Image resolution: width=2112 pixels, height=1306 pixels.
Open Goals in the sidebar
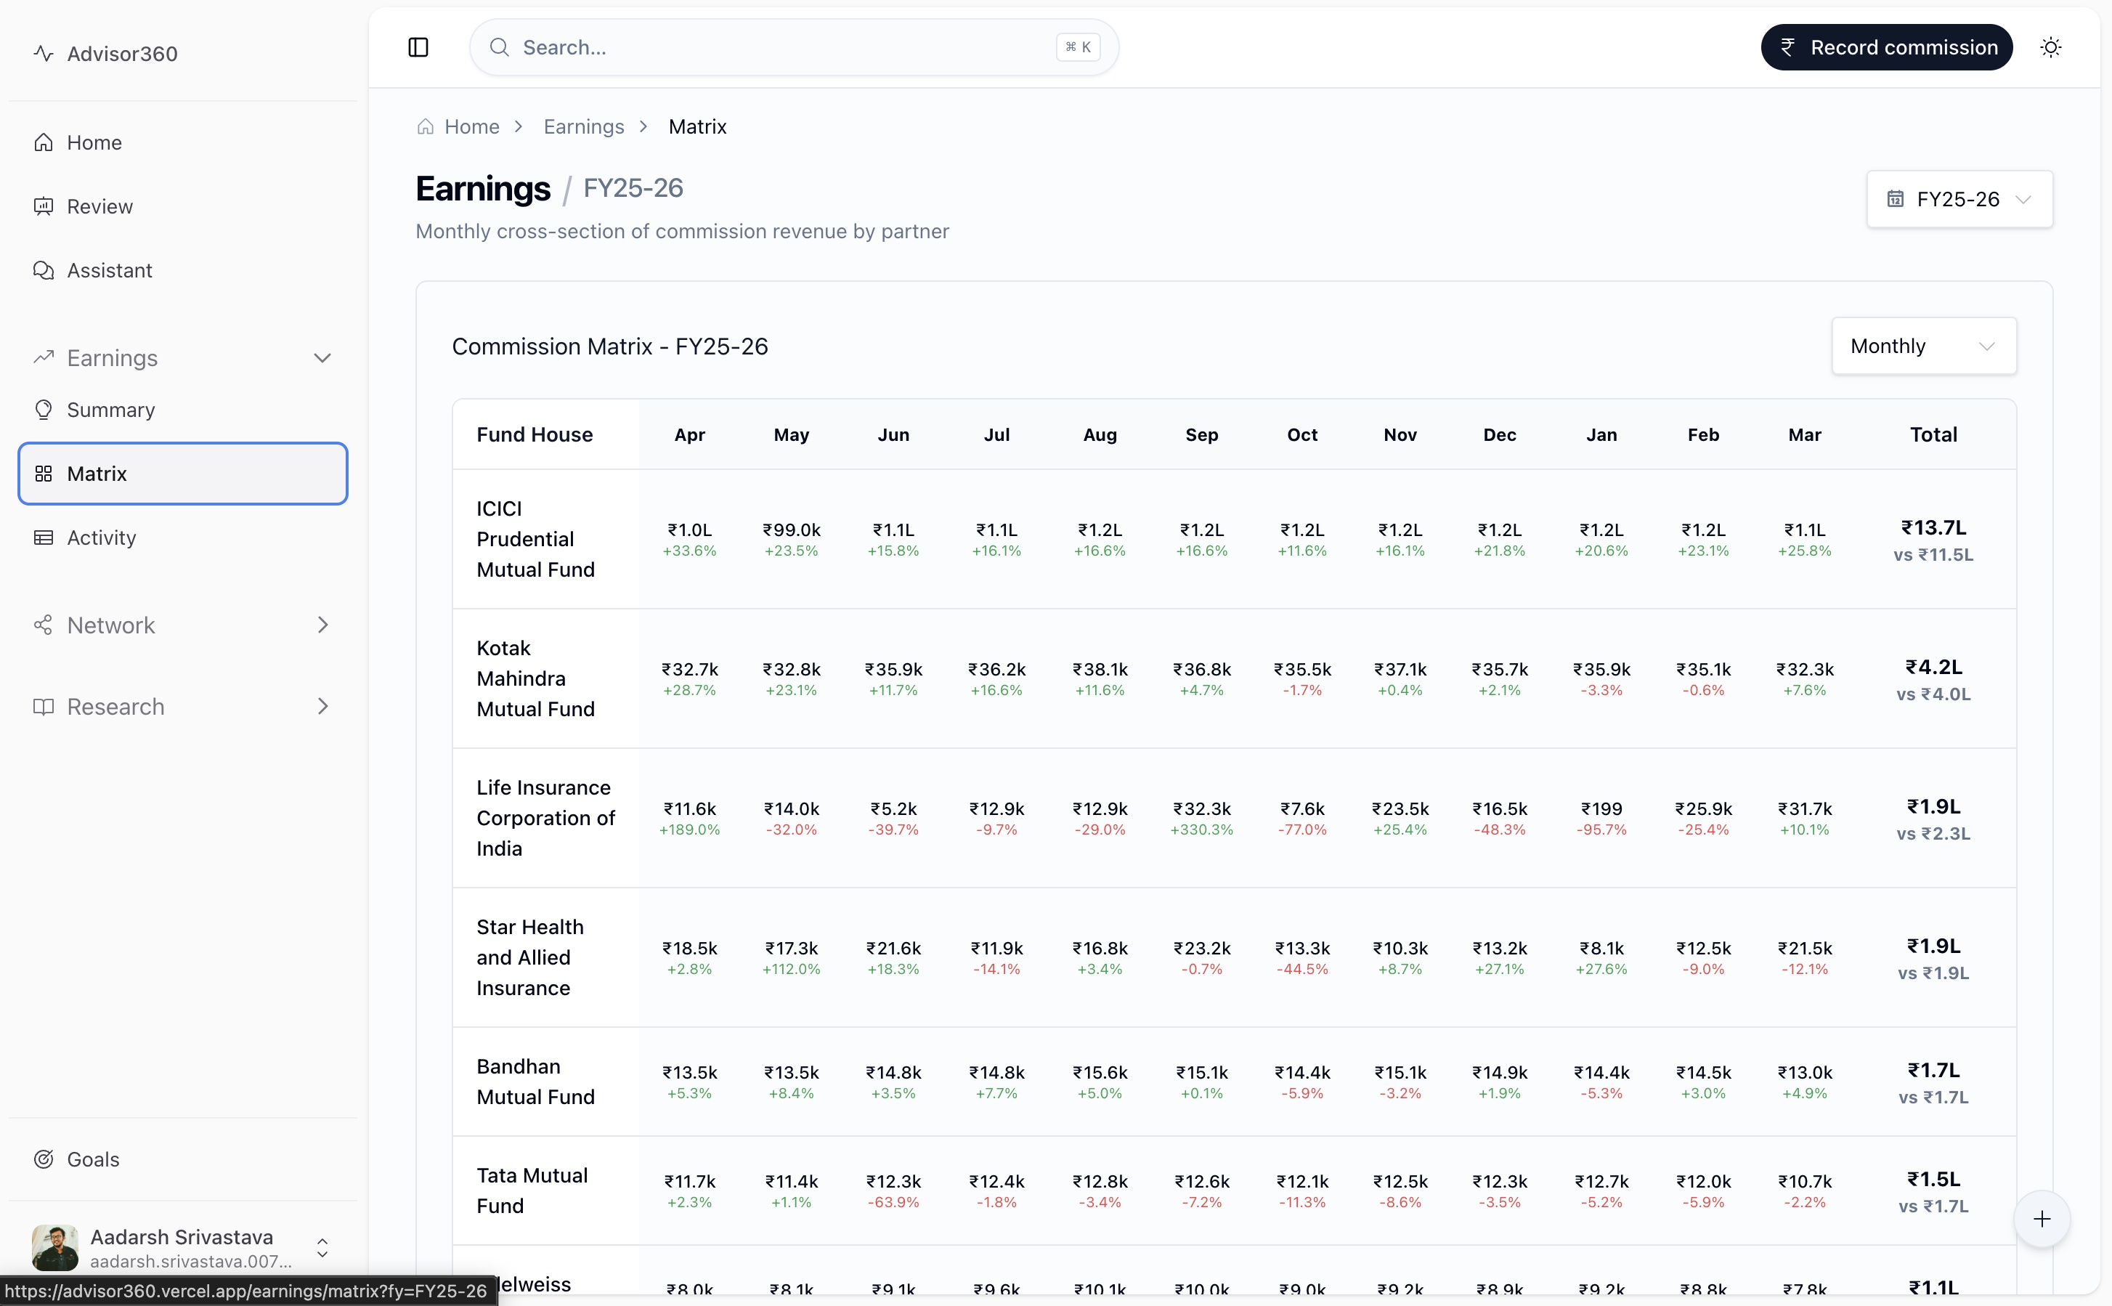click(x=182, y=1159)
